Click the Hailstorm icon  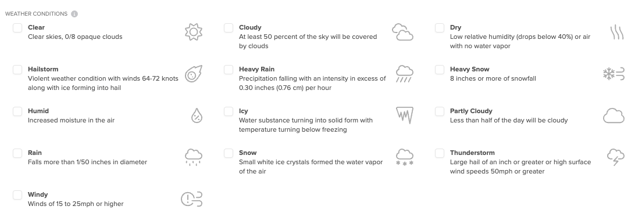[x=193, y=74]
